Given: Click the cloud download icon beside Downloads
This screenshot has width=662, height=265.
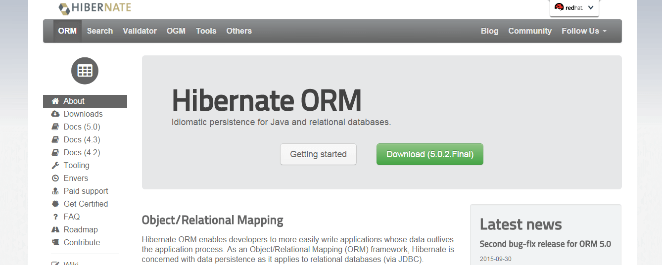Looking at the screenshot, I should (55, 114).
